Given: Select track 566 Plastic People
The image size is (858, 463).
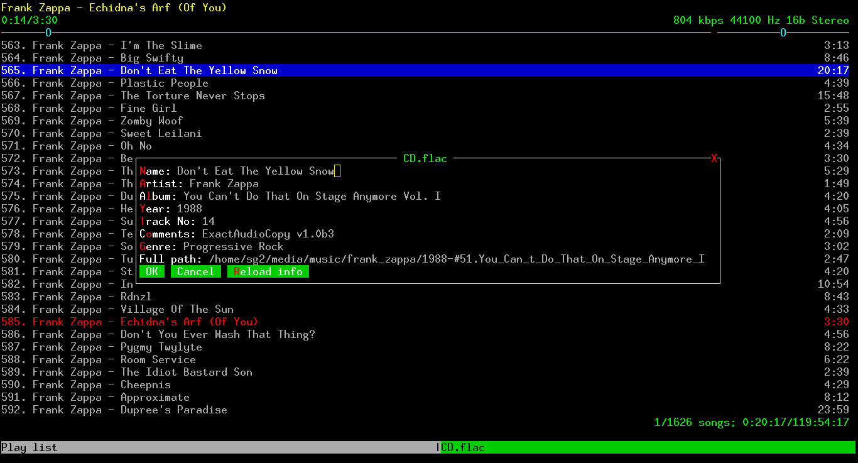Looking at the screenshot, I should pyautogui.click(x=425, y=83).
